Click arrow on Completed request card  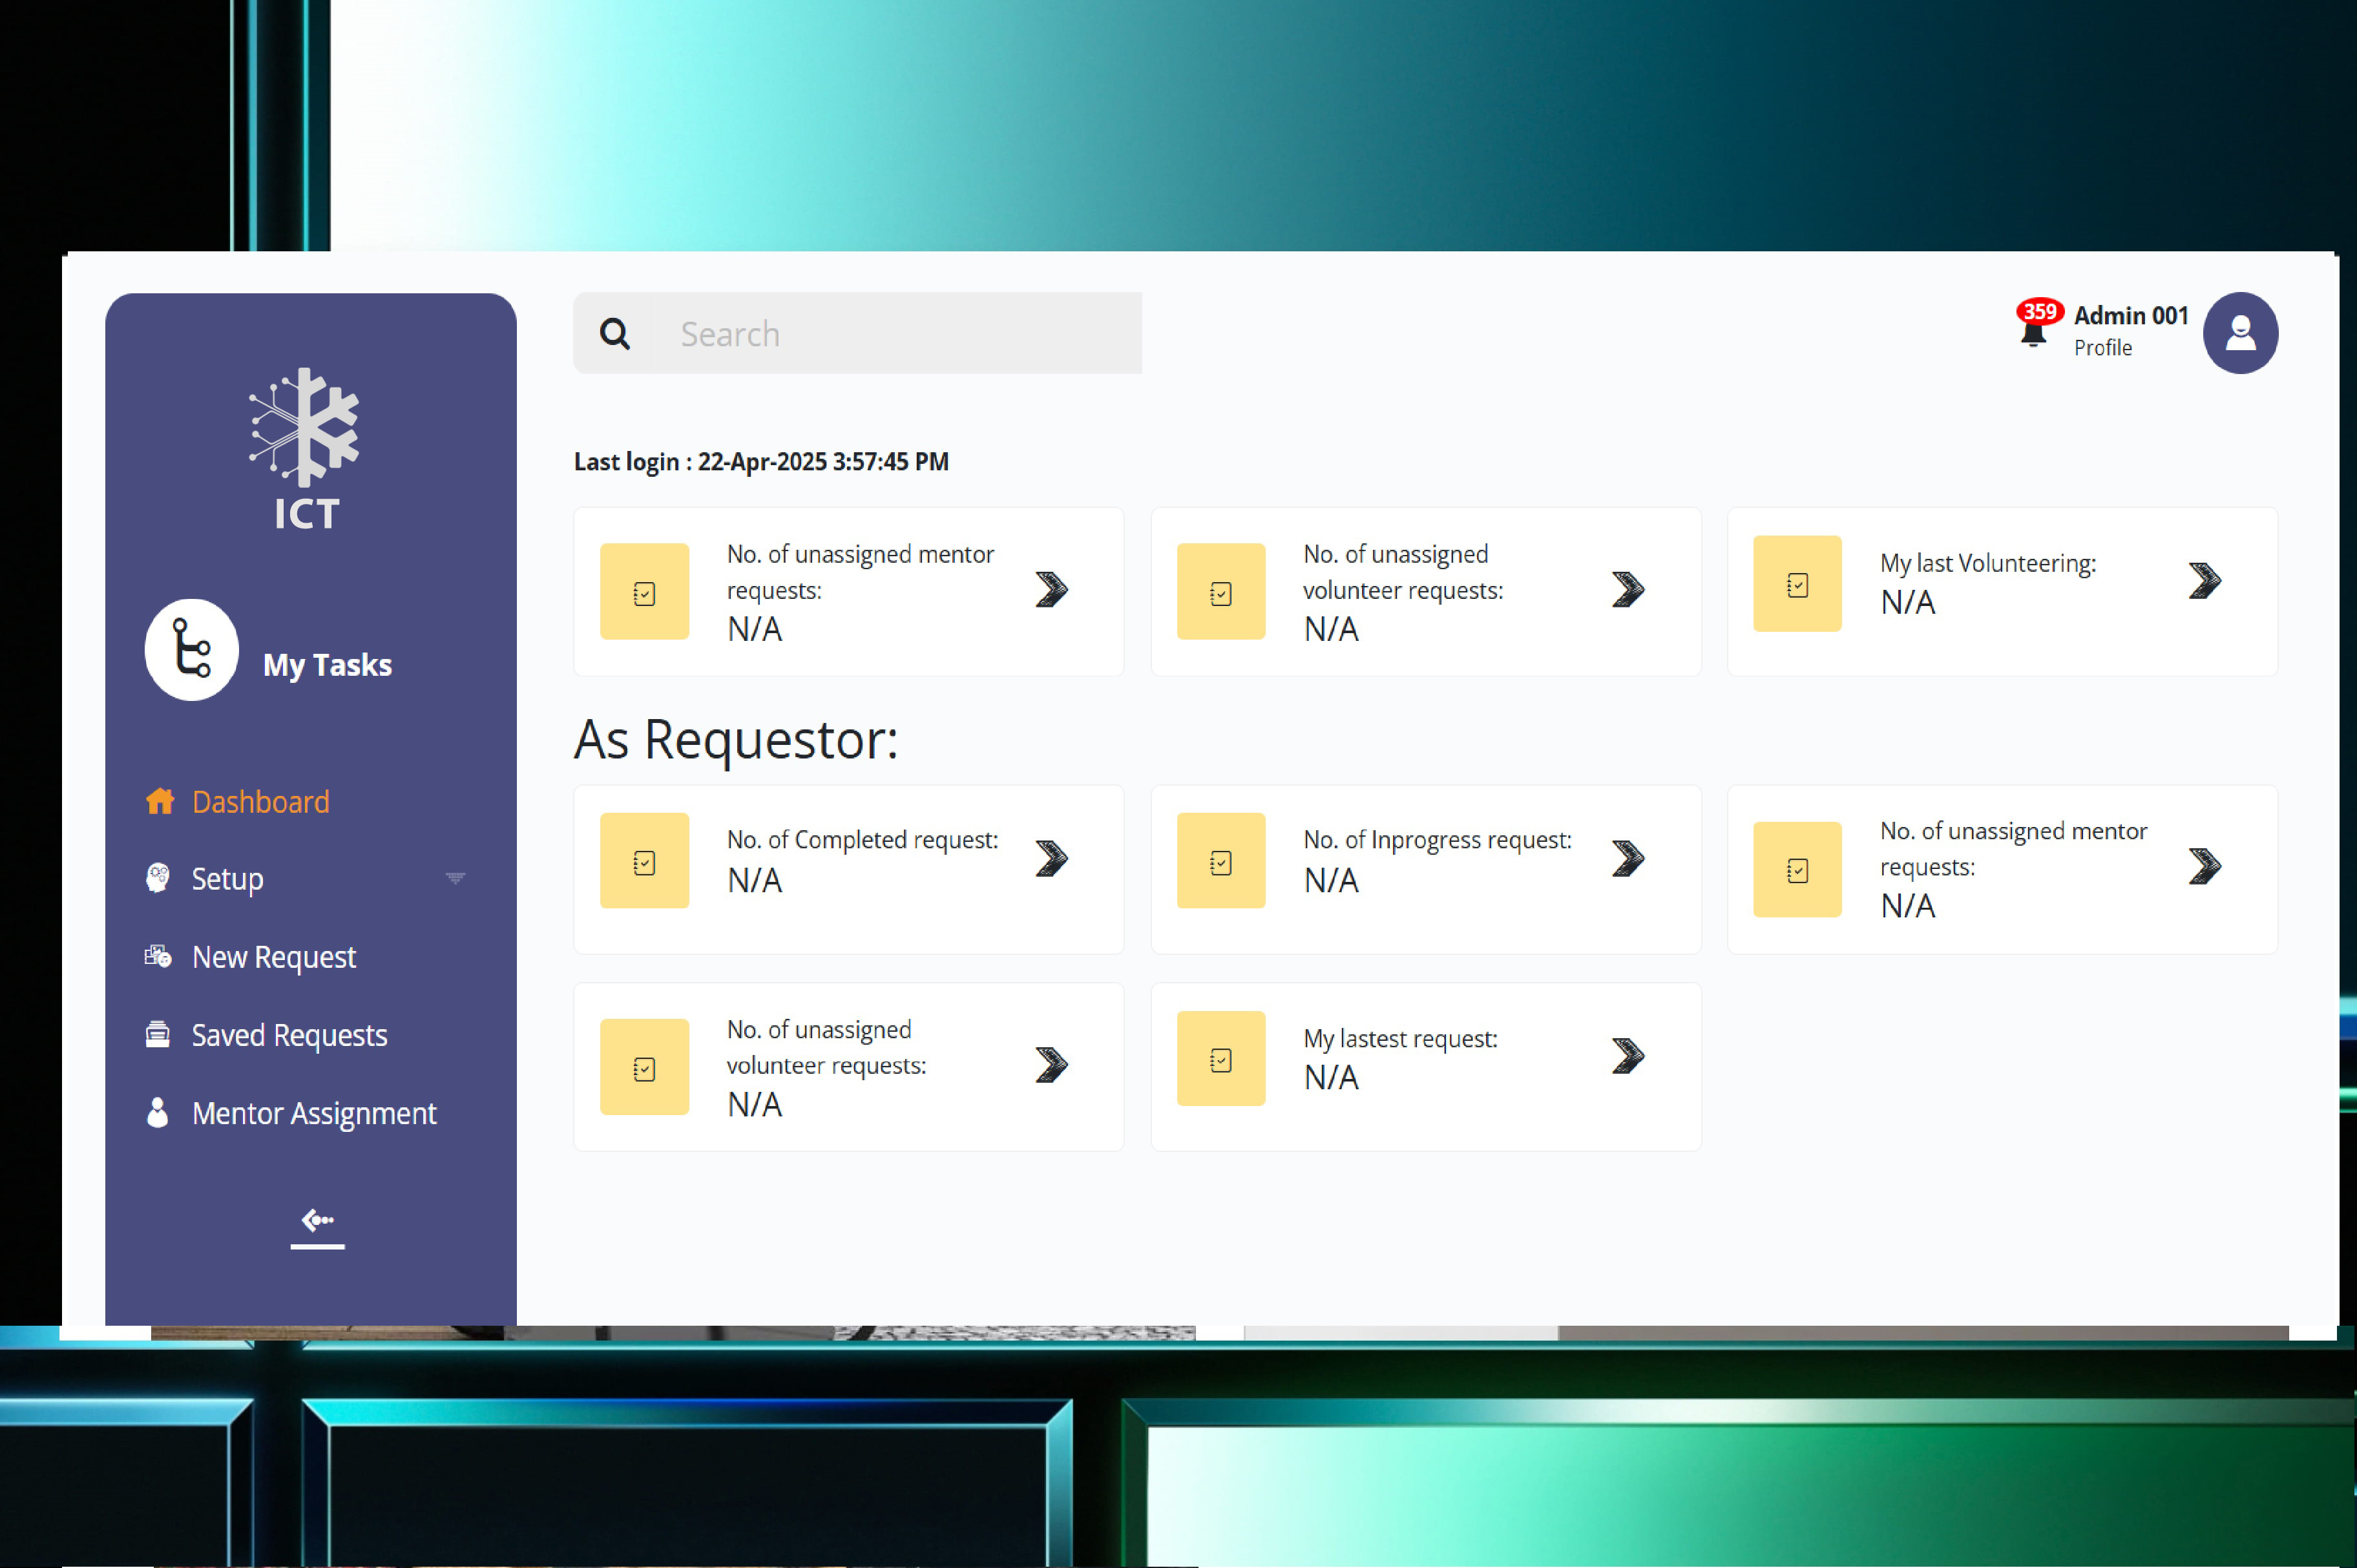(1051, 858)
